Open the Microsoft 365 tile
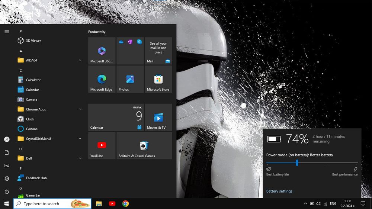Screen dimensions: 372x209 pyautogui.click(x=102, y=51)
